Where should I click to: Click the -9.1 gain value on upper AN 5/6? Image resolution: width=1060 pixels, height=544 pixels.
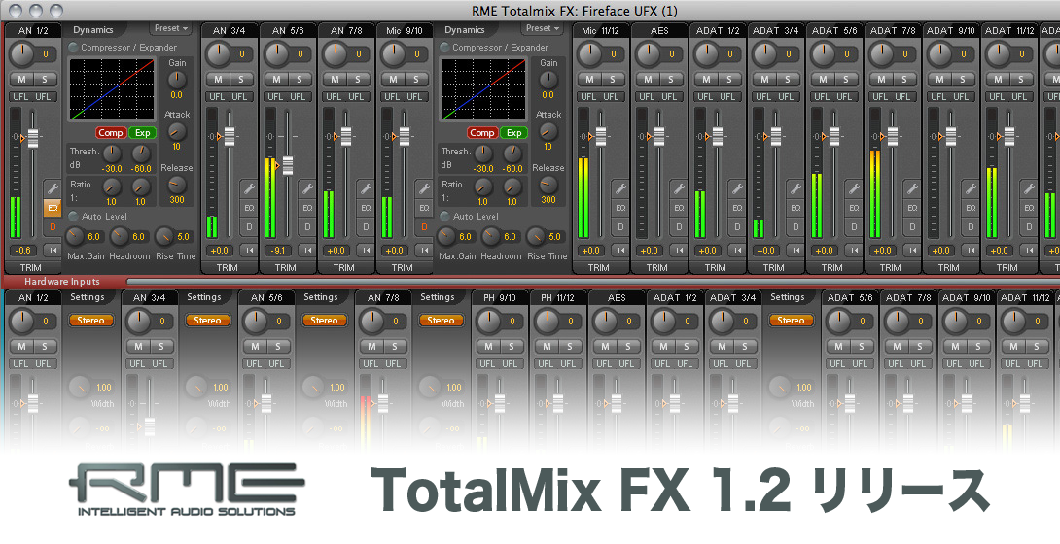click(278, 251)
